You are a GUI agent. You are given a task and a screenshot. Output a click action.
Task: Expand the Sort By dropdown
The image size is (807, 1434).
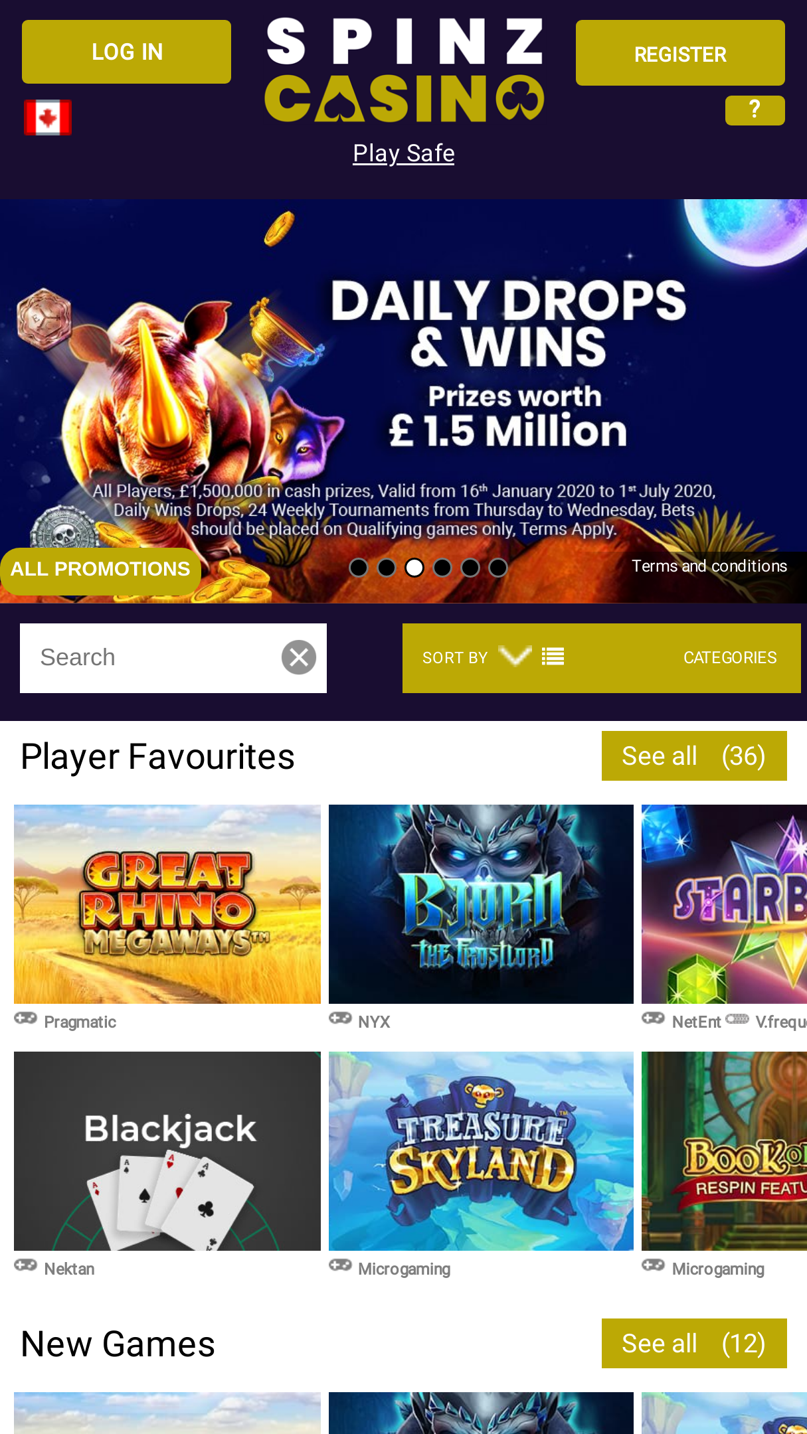[476, 657]
